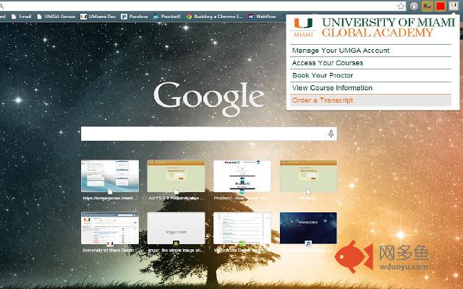Open the UMGA Genius bookmark
The height and width of the screenshot is (289, 463).
pos(56,17)
